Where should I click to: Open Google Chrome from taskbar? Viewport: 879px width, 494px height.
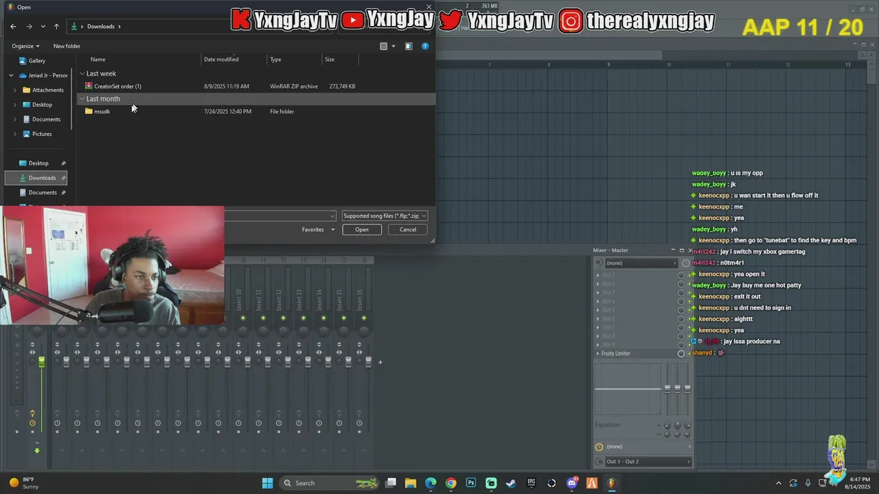pyautogui.click(x=450, y=483)
